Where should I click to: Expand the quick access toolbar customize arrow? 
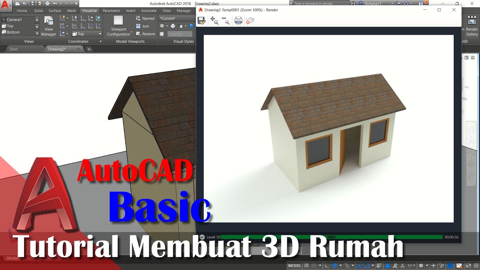pos(76,3)
